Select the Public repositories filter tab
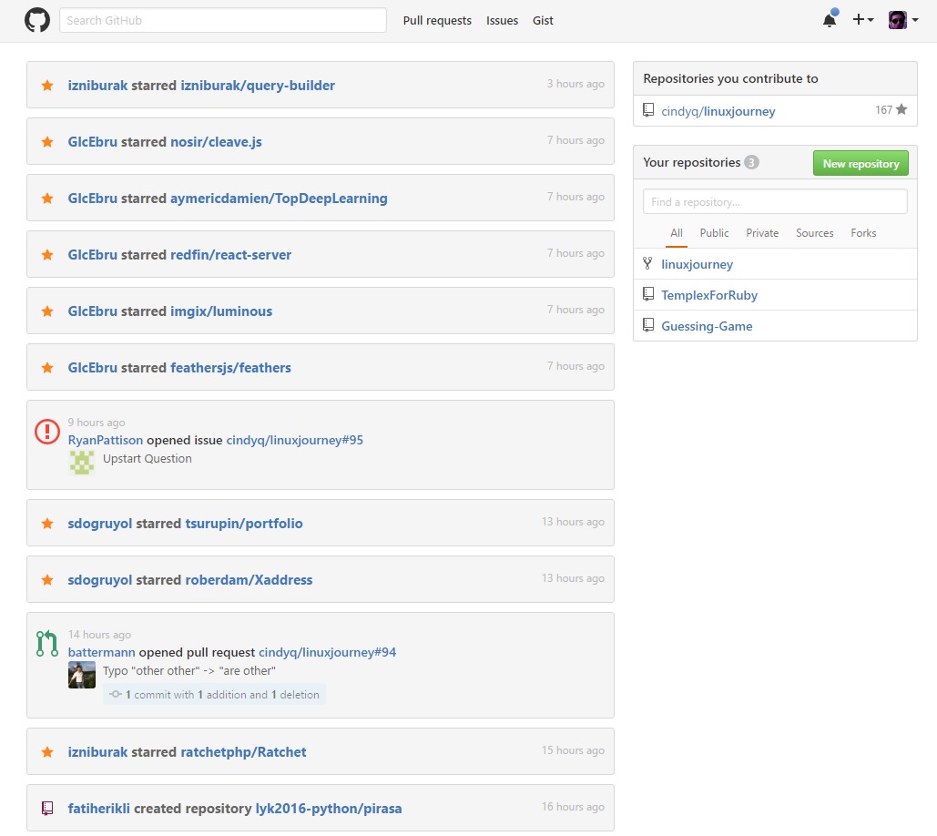 (x=714, y=233)
